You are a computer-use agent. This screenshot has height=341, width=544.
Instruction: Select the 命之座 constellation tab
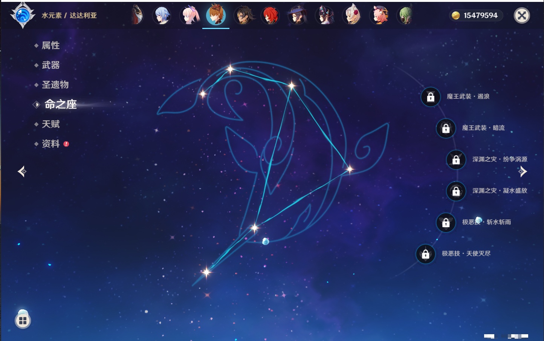click(60, 104)
